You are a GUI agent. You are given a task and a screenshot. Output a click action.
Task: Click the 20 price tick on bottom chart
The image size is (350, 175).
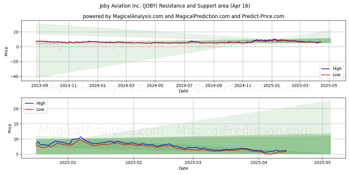17,108
